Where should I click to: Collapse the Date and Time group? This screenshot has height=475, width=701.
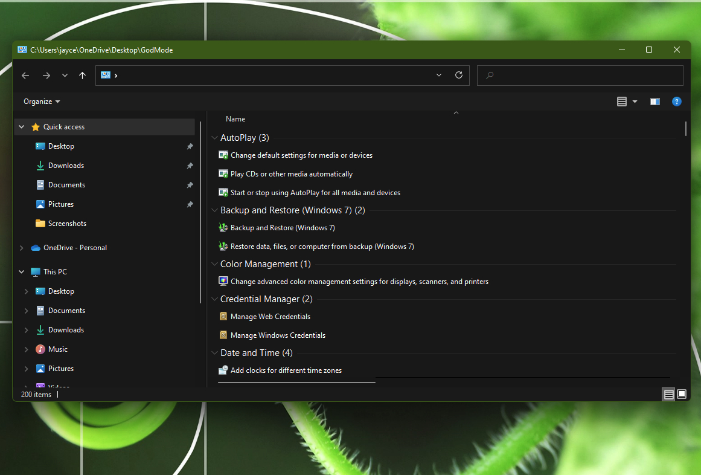tap(214, 353)
